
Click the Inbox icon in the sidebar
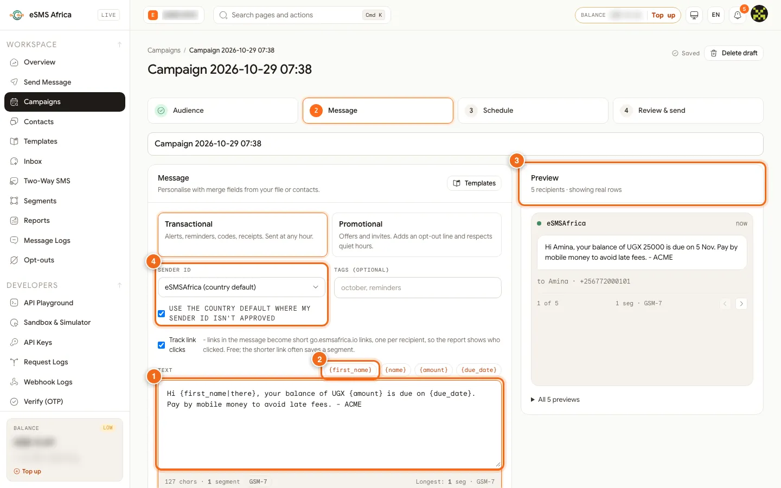[x=14, y=161]
